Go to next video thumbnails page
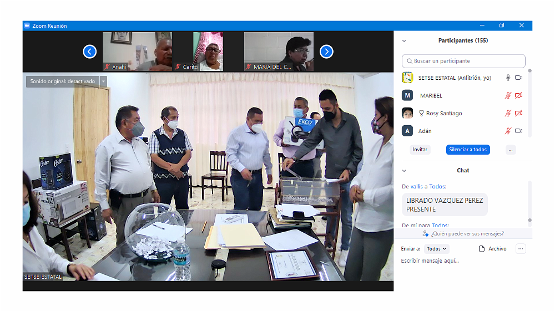This screenshot has width=555, height=312. pos(326,52)
